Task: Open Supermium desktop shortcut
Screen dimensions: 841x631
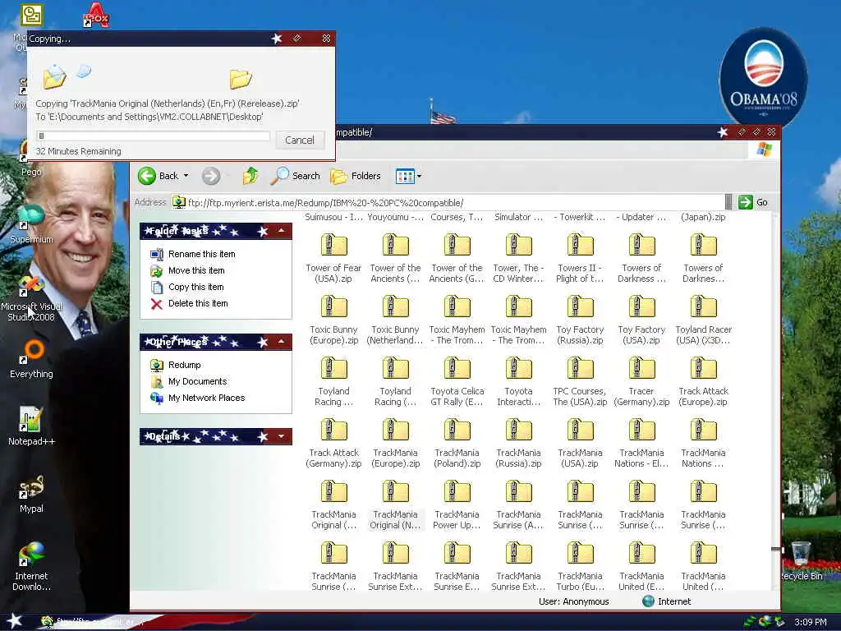Action: pos(31,225)
